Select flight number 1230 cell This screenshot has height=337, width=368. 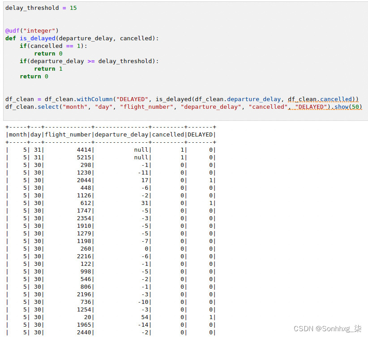84,173
